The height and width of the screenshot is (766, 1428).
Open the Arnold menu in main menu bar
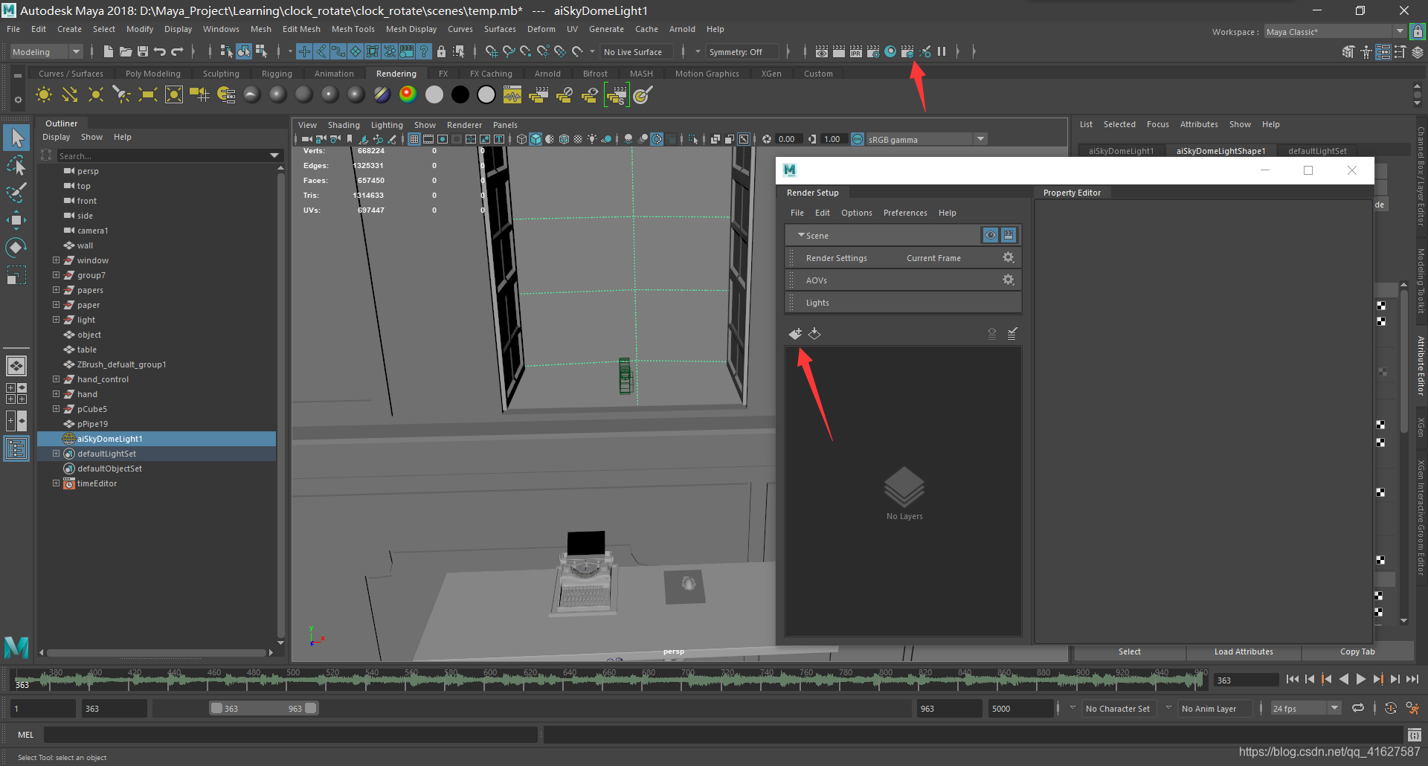point(682,29)
